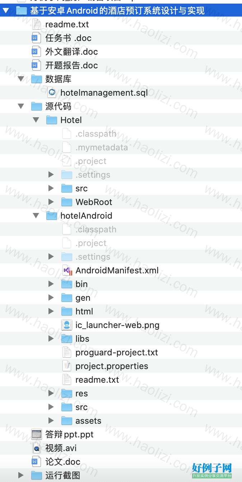Select the hotelmanagement.sql file icon
The width and height of the screenshot is (242, 482).
(x=52, y=92)
